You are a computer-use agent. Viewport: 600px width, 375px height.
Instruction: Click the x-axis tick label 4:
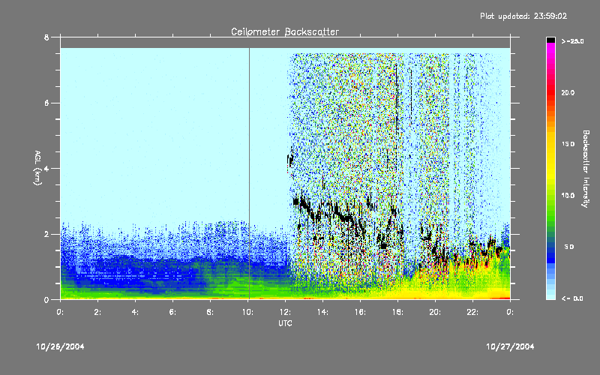point(136,312)
